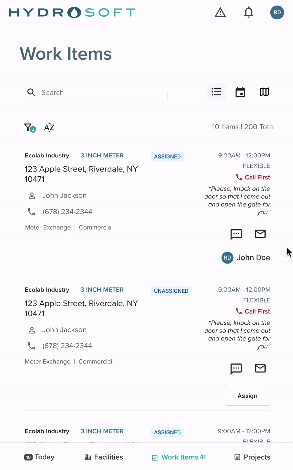Open the notifications bell

pos(249,13)
